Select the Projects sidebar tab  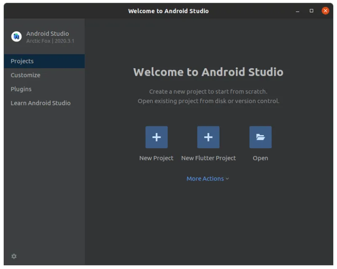point(22,61)
